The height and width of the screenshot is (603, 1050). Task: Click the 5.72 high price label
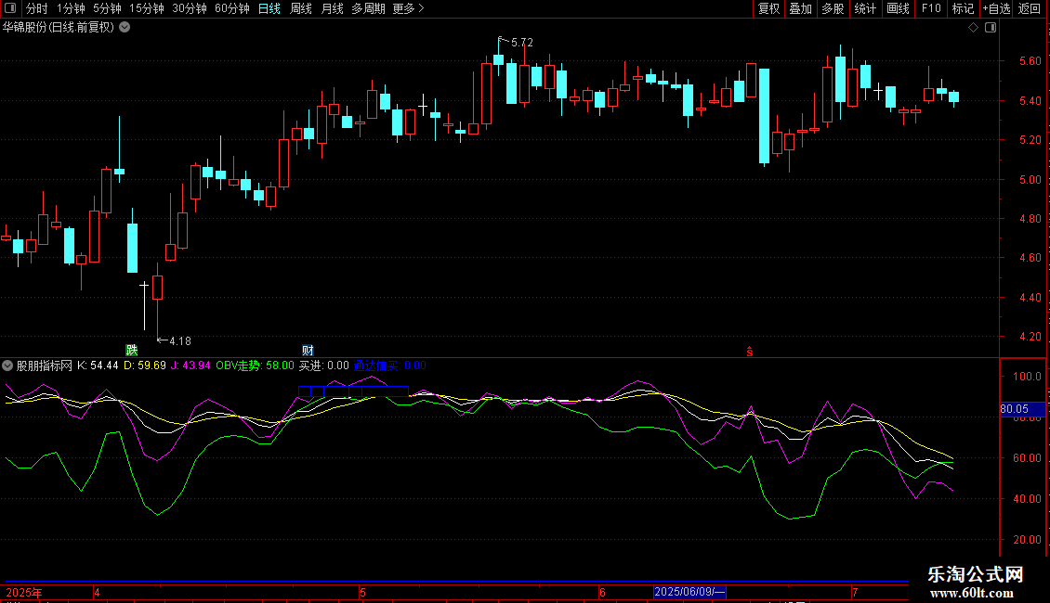(x=522, y=43)
